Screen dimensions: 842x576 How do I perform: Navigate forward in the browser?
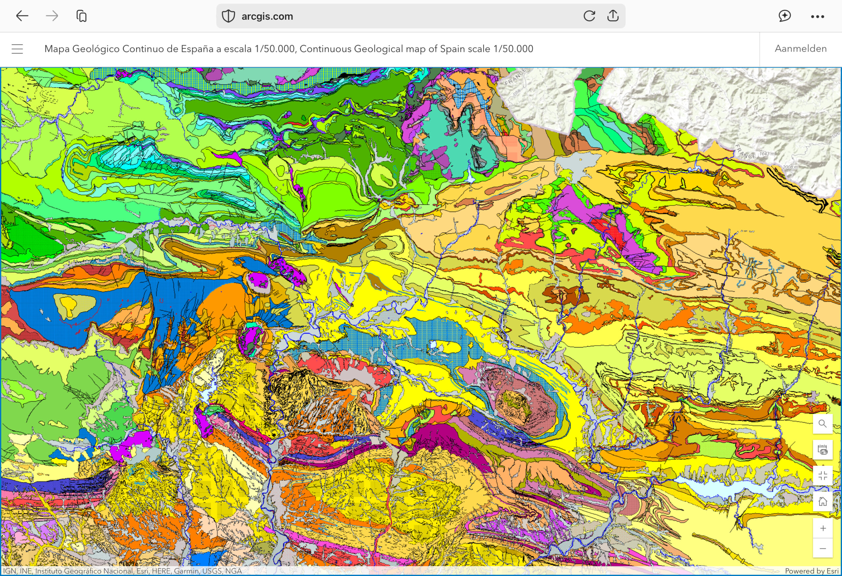pos(52,16)
